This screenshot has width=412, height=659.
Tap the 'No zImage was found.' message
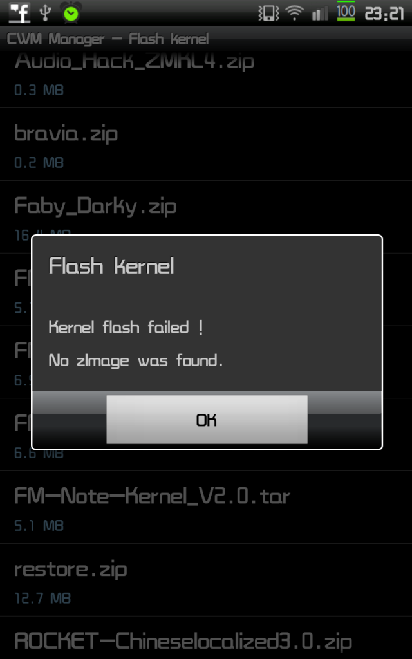pyautogui.click(x=136, y=361)
